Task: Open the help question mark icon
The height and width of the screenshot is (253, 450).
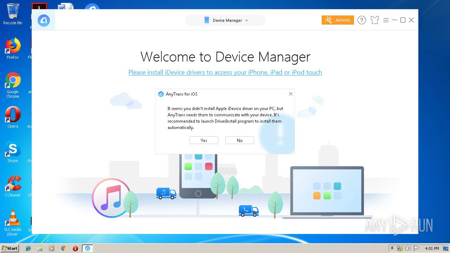Action: pyautogui.click(x=361, y=20)
